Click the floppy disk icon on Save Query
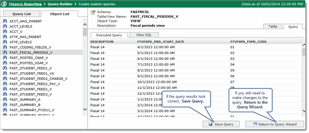Image resolution: width=309 pixels, height=133 pixels. 210,124
